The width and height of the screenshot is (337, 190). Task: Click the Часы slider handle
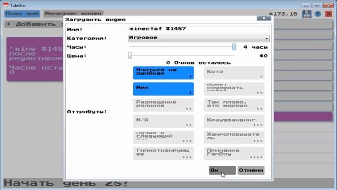(x=234, y=47)
